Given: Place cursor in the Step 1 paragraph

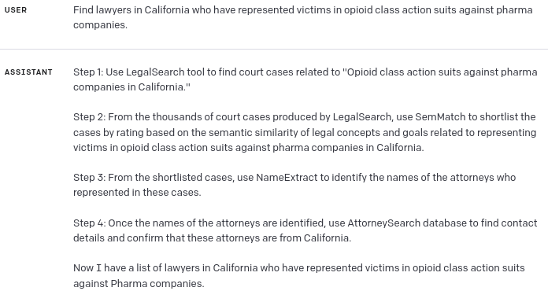Looking at the screenshot, I should tap(305, 79).
